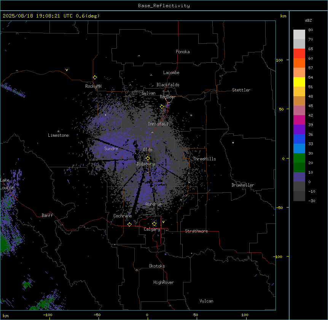Viewport: 328px width, 320px height.
Task: Click the Banff label on the map
Action: click(x=47, y=215)
